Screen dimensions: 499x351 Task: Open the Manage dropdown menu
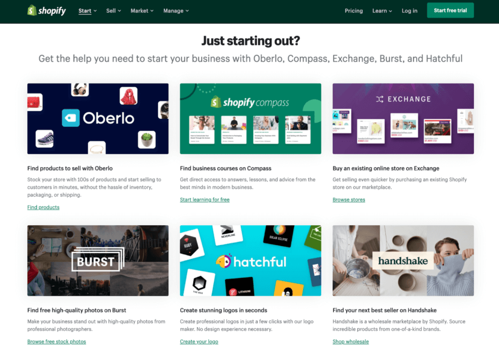coord(176,11)
